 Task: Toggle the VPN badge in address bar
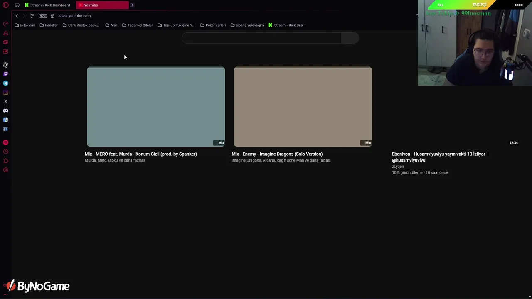click(x=43, y=16)
